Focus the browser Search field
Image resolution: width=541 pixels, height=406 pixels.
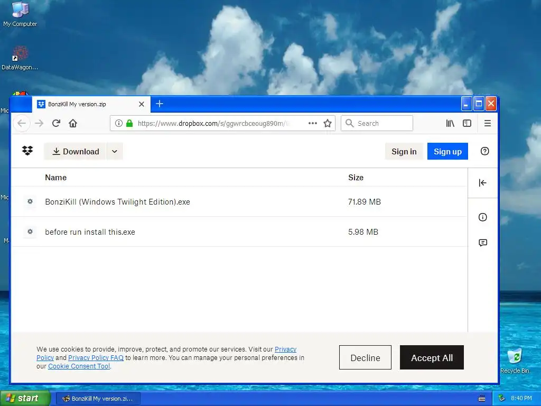pos(377,123)
